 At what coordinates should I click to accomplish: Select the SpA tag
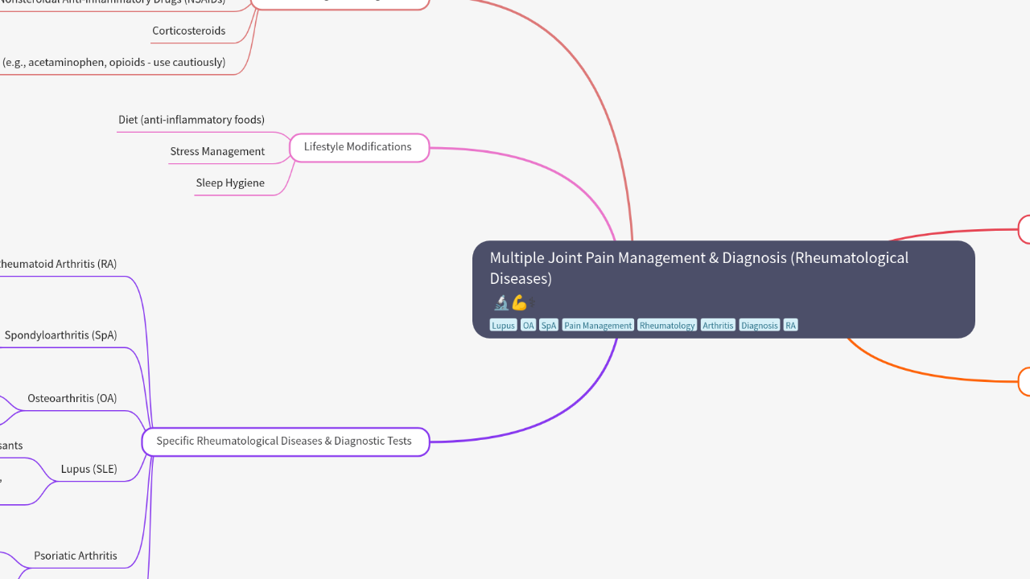click(x=549, y=325)
